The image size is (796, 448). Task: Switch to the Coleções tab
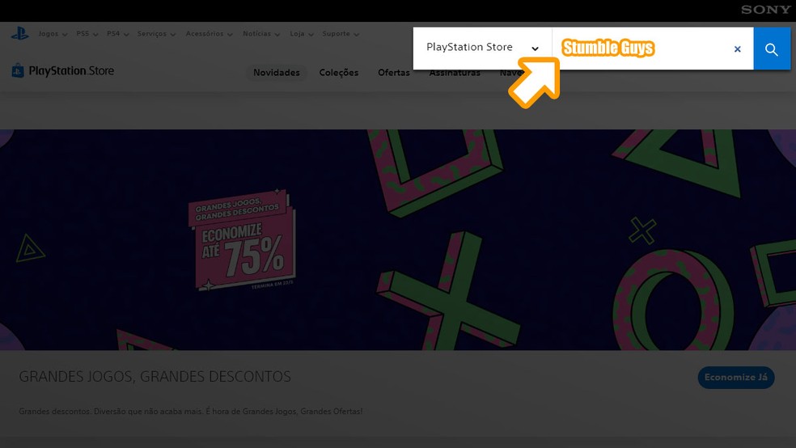coord(339,73)
